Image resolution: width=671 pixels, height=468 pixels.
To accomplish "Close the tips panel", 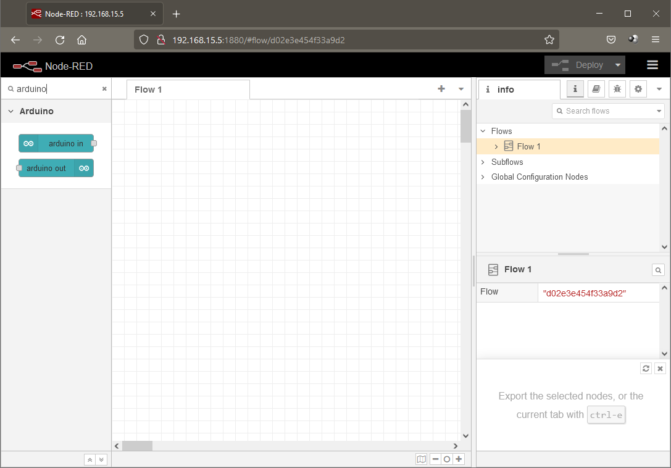I will pos(660,368).
